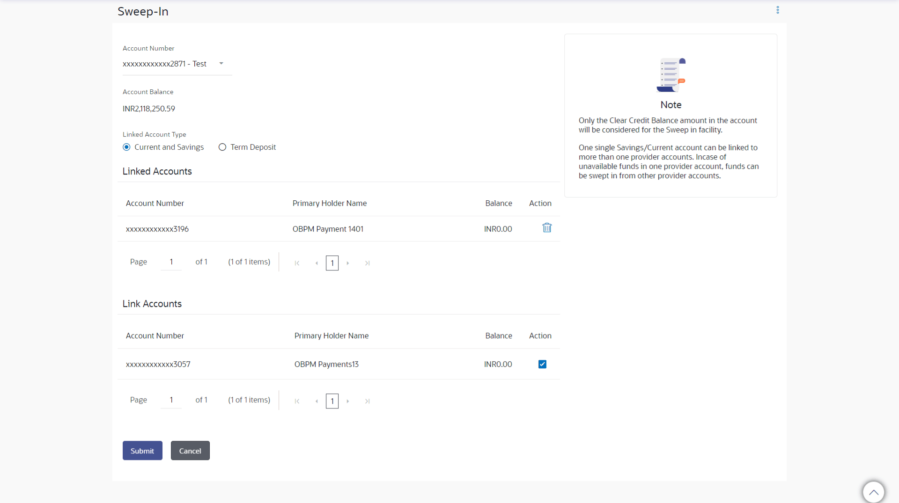
Task: Go to next page in Linked Accounts
Action: (x=348, y=263)
